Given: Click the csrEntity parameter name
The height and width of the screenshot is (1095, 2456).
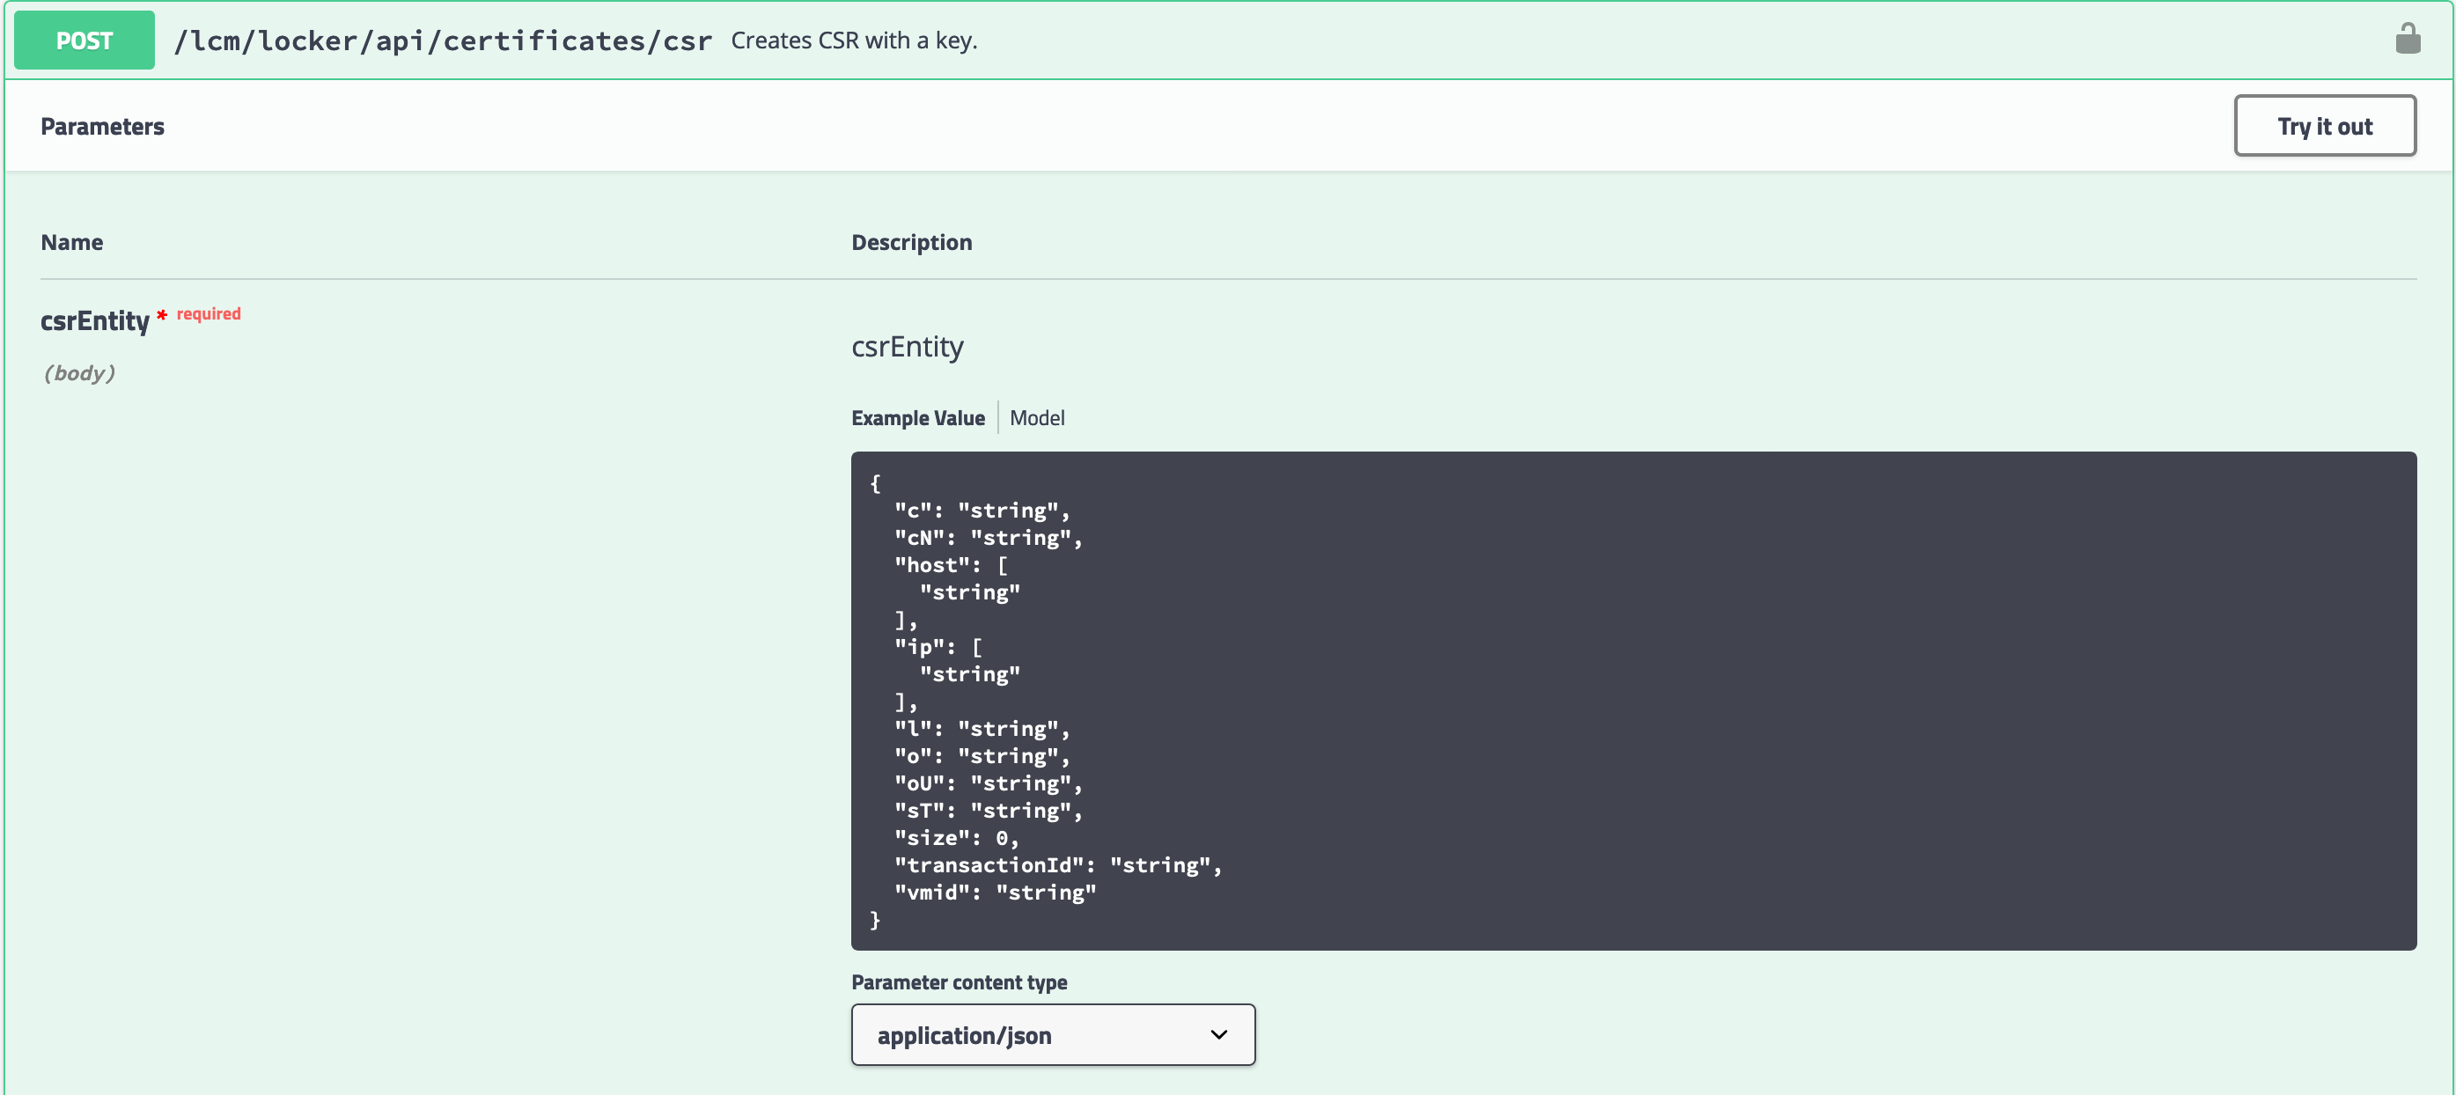Looking at the screenshot, I should [x=94, y=321].
